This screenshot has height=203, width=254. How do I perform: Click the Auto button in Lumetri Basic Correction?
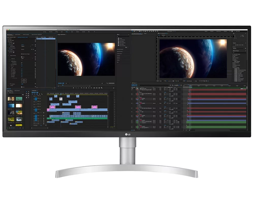pyautogui.click(x=24, y=82)
